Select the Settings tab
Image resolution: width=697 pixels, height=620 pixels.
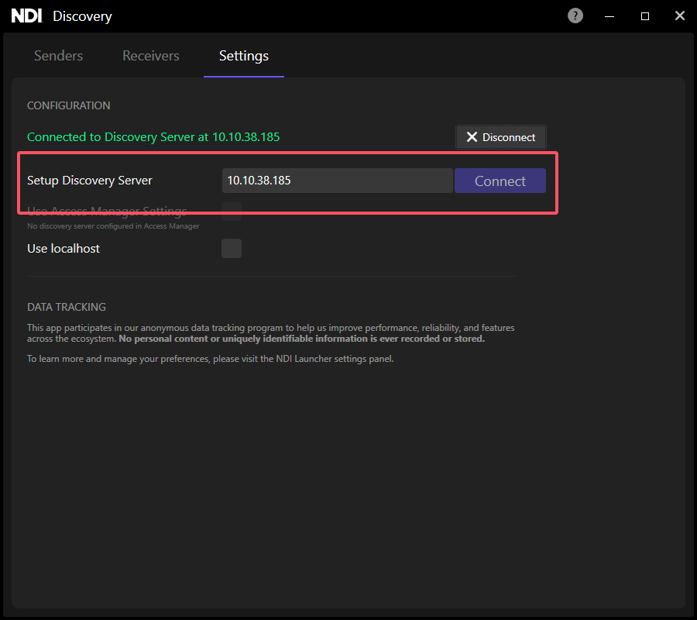(244, 56)
